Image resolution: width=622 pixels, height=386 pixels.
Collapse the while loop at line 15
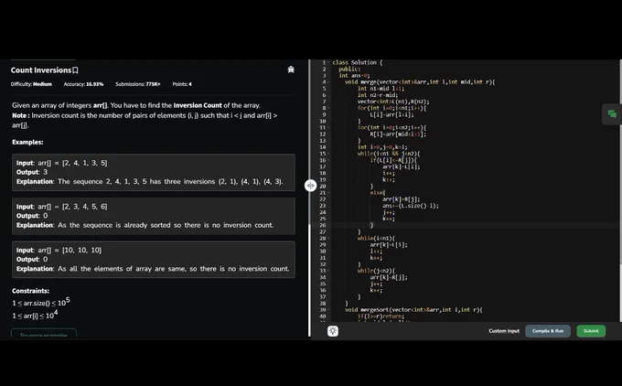[x=329, y=154]
